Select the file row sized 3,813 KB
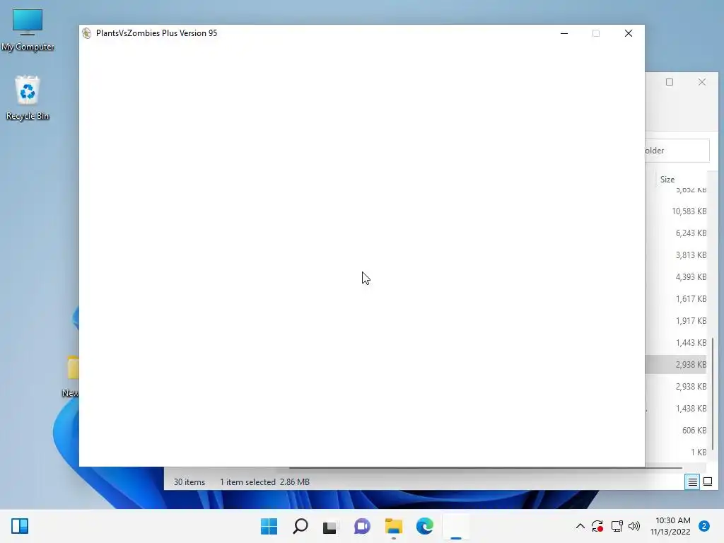The height and width of the screenshot is (543, 724). (x=676, y=255)
